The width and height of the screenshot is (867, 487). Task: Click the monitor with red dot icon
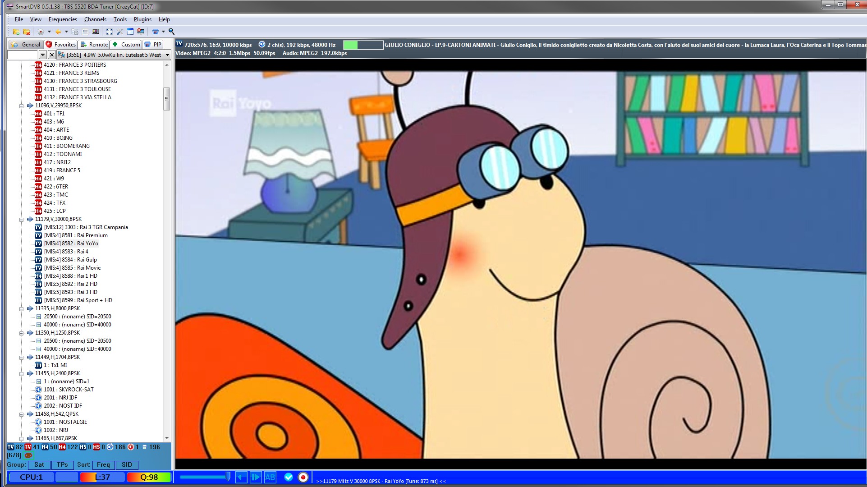[141, 32]
